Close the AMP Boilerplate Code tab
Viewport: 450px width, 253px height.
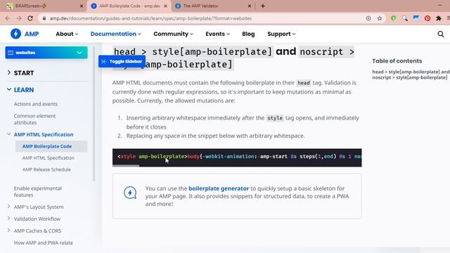point(166,6)
